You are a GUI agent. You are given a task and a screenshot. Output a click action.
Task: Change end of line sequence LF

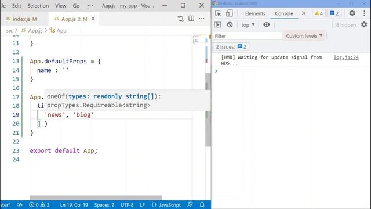pyautogui.click(x=142, y=205)
